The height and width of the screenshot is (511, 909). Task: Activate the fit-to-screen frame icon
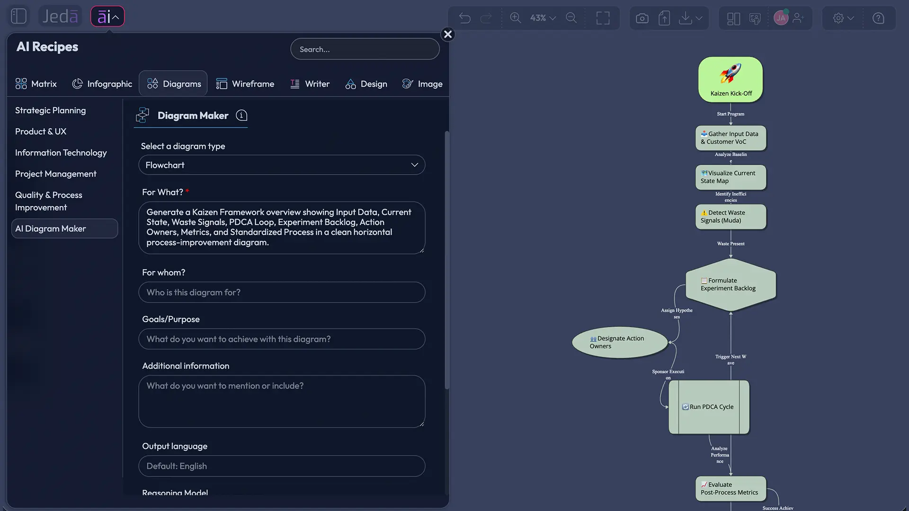(603, 18)
